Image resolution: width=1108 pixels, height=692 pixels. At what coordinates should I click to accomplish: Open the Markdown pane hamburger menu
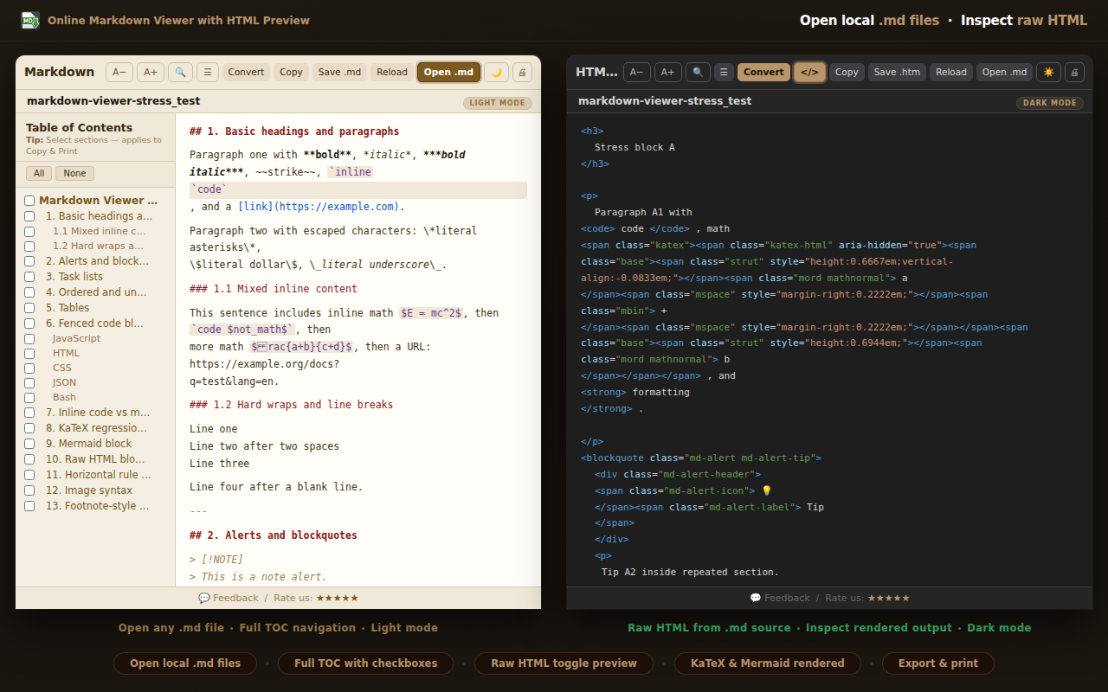[x=207, y=72]
